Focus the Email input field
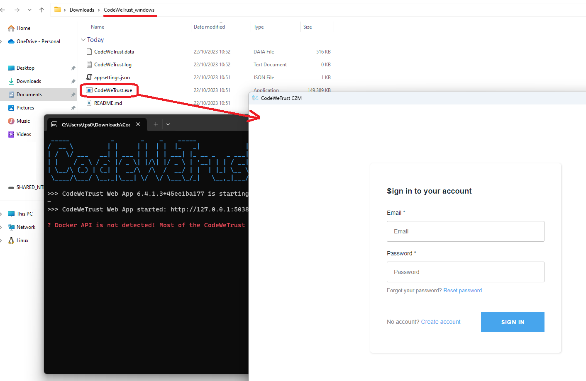This screenshot has width=586, height=381. [466, 231]
